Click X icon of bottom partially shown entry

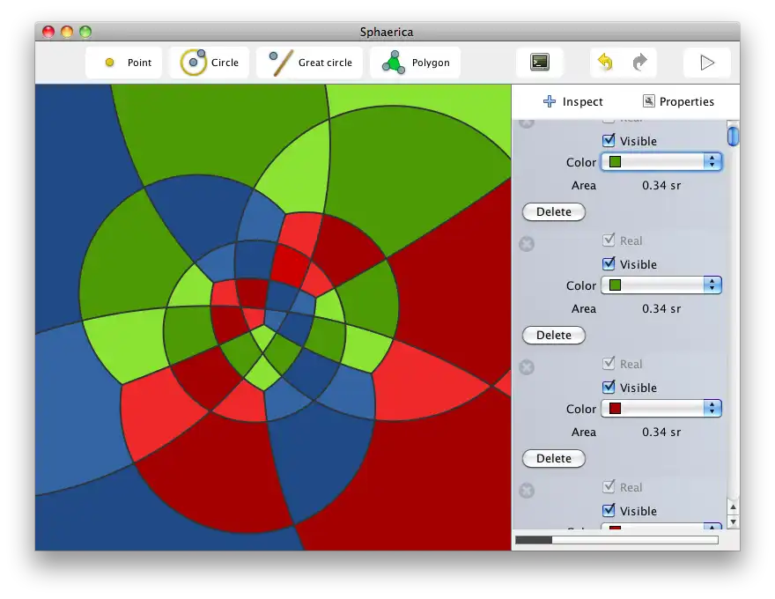527,491
